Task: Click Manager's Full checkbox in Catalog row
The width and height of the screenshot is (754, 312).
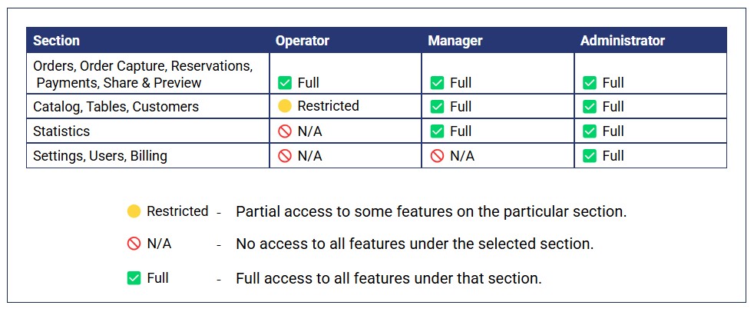Action: (437, 107)
